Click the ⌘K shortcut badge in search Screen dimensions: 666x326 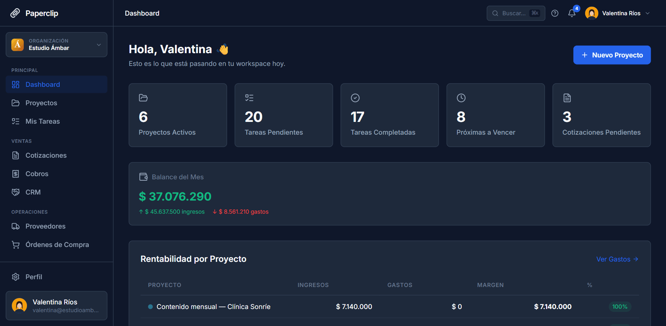click(535, 13)
